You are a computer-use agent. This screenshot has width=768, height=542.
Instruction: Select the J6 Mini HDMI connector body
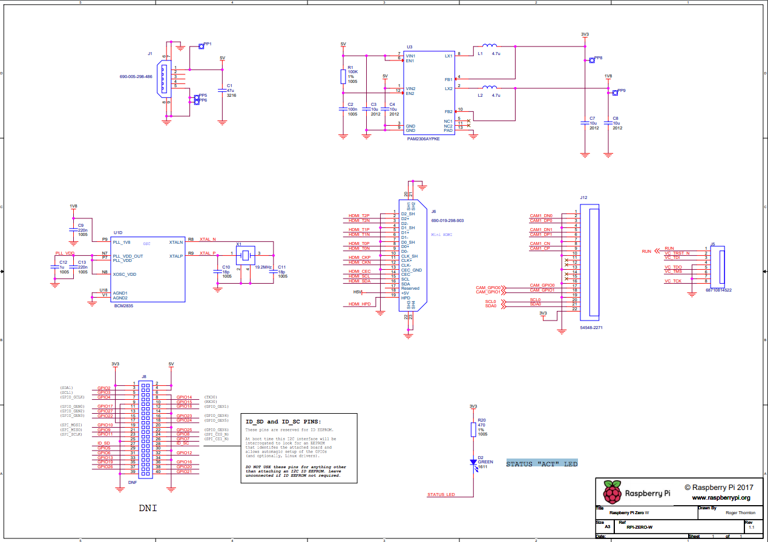click(413, 256)
